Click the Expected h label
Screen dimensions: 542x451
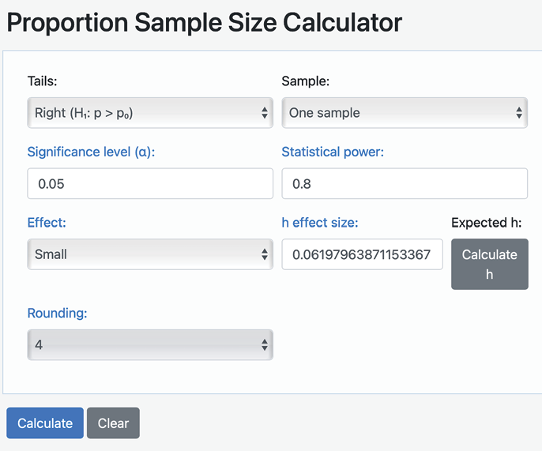(486, 223)
